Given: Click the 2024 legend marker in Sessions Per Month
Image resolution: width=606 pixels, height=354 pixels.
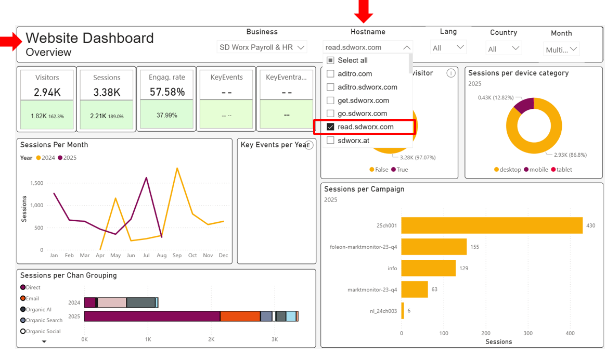Looking at the screenshot, I should 38,158.
